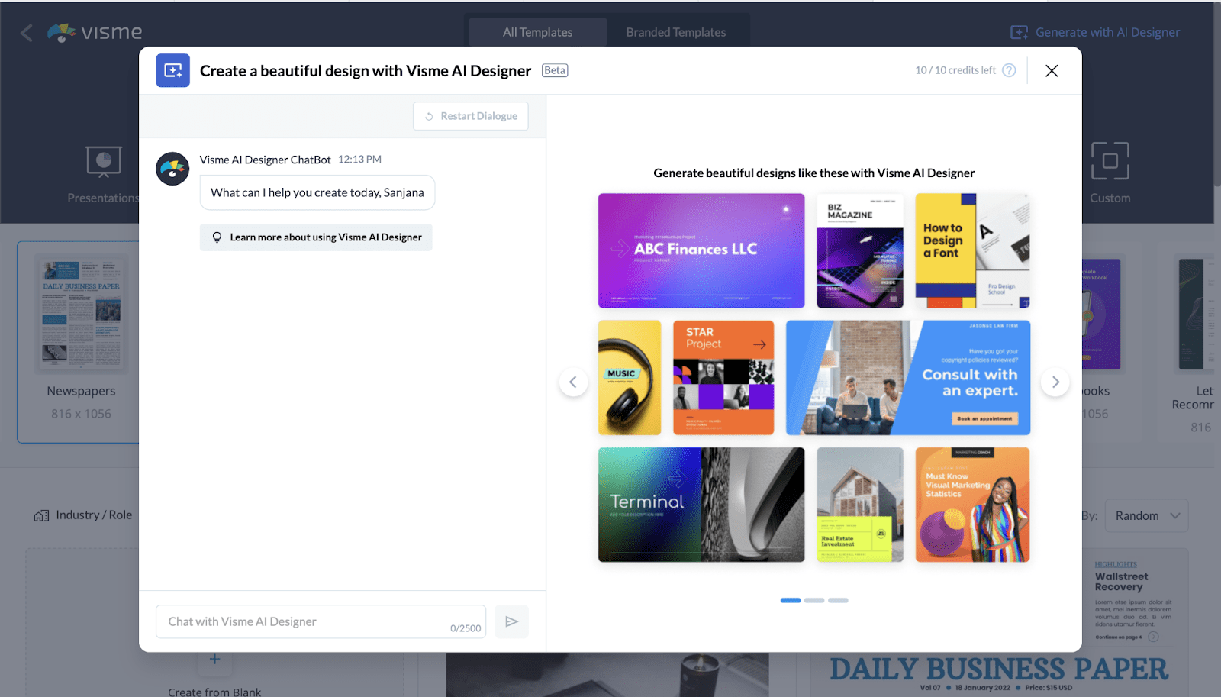
Task: Select the Custom size category icon
Action: [1110, 162]
